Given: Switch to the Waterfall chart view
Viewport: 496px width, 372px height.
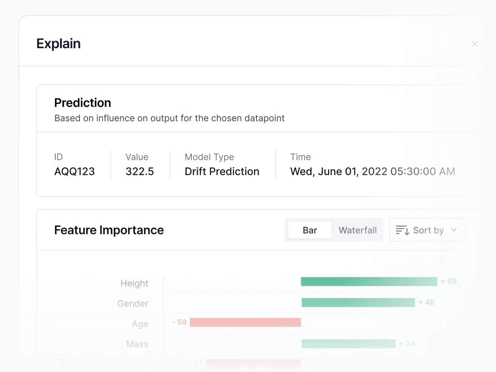Looking at the screenshot, I should pyautogui.click(x=357, y=230).
